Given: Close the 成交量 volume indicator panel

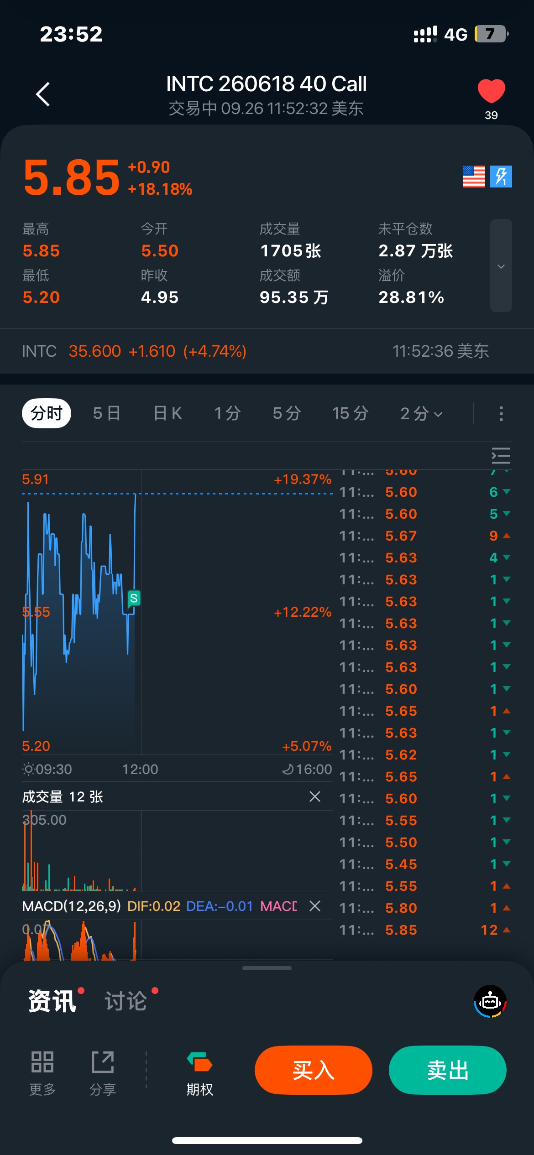Looking at the screenshot, I should tap(315, 796).
